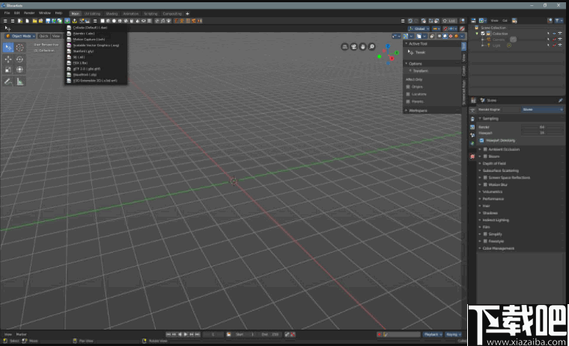This screenshot has width=569, height=346.
Task: Open the Render Engine dropdown
Action: [542, 109]
